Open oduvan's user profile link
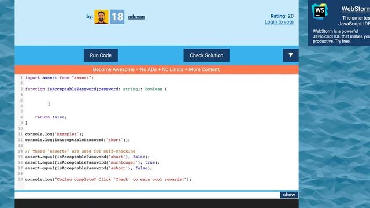Image resolution: width=370 pixels, height=208 pixels. coord(136,17)
